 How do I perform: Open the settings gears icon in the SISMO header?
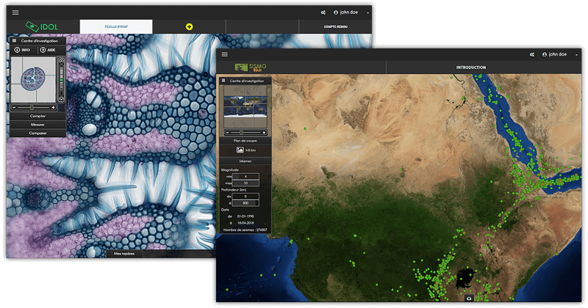point(532,54)
